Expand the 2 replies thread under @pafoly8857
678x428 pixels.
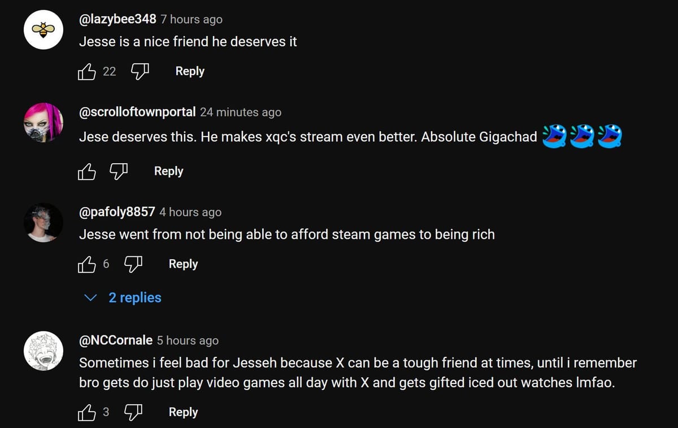coord(134,297)
